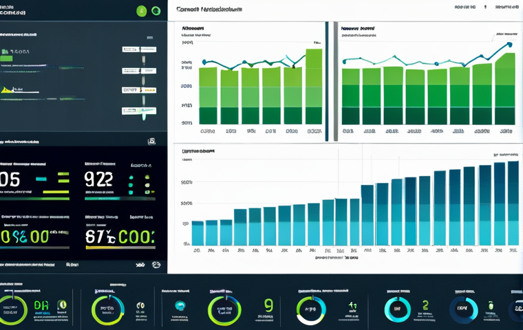Select the large green 9 counter
The height and width of the screenshot is (330, 523).
(x=268, y=305)
